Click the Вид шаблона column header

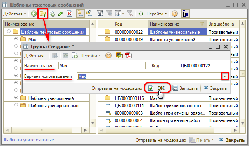point(223,24)
